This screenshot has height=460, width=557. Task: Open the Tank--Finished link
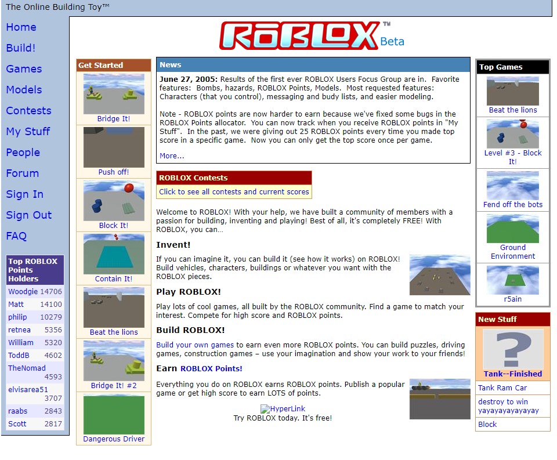coord(512,374)
